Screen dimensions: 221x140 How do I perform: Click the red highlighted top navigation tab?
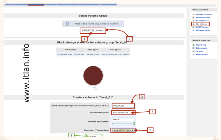(x=36, y=3)
